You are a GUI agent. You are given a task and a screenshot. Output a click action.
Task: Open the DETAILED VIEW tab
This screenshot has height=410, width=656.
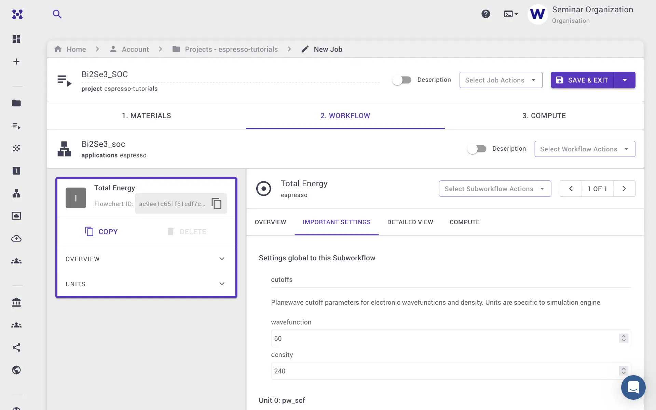click(410, 222)
